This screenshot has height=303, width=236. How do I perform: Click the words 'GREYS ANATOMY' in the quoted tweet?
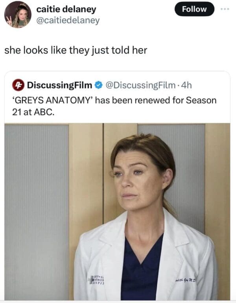(x=53, y=101)
